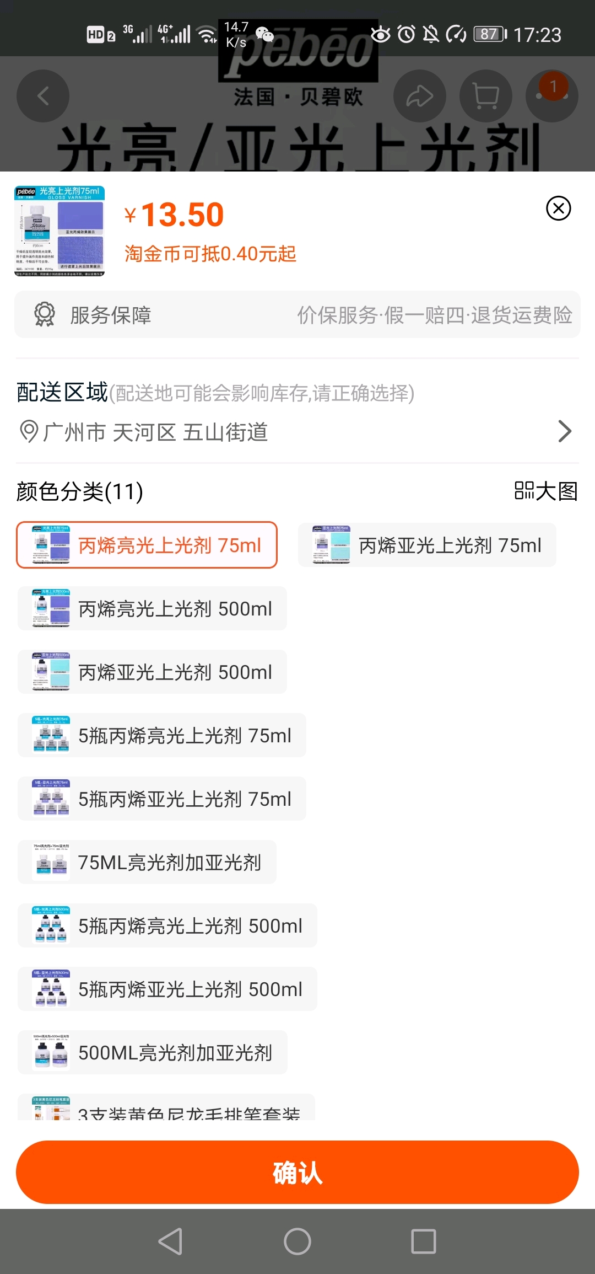Close the product options sheet

[558, 208]
